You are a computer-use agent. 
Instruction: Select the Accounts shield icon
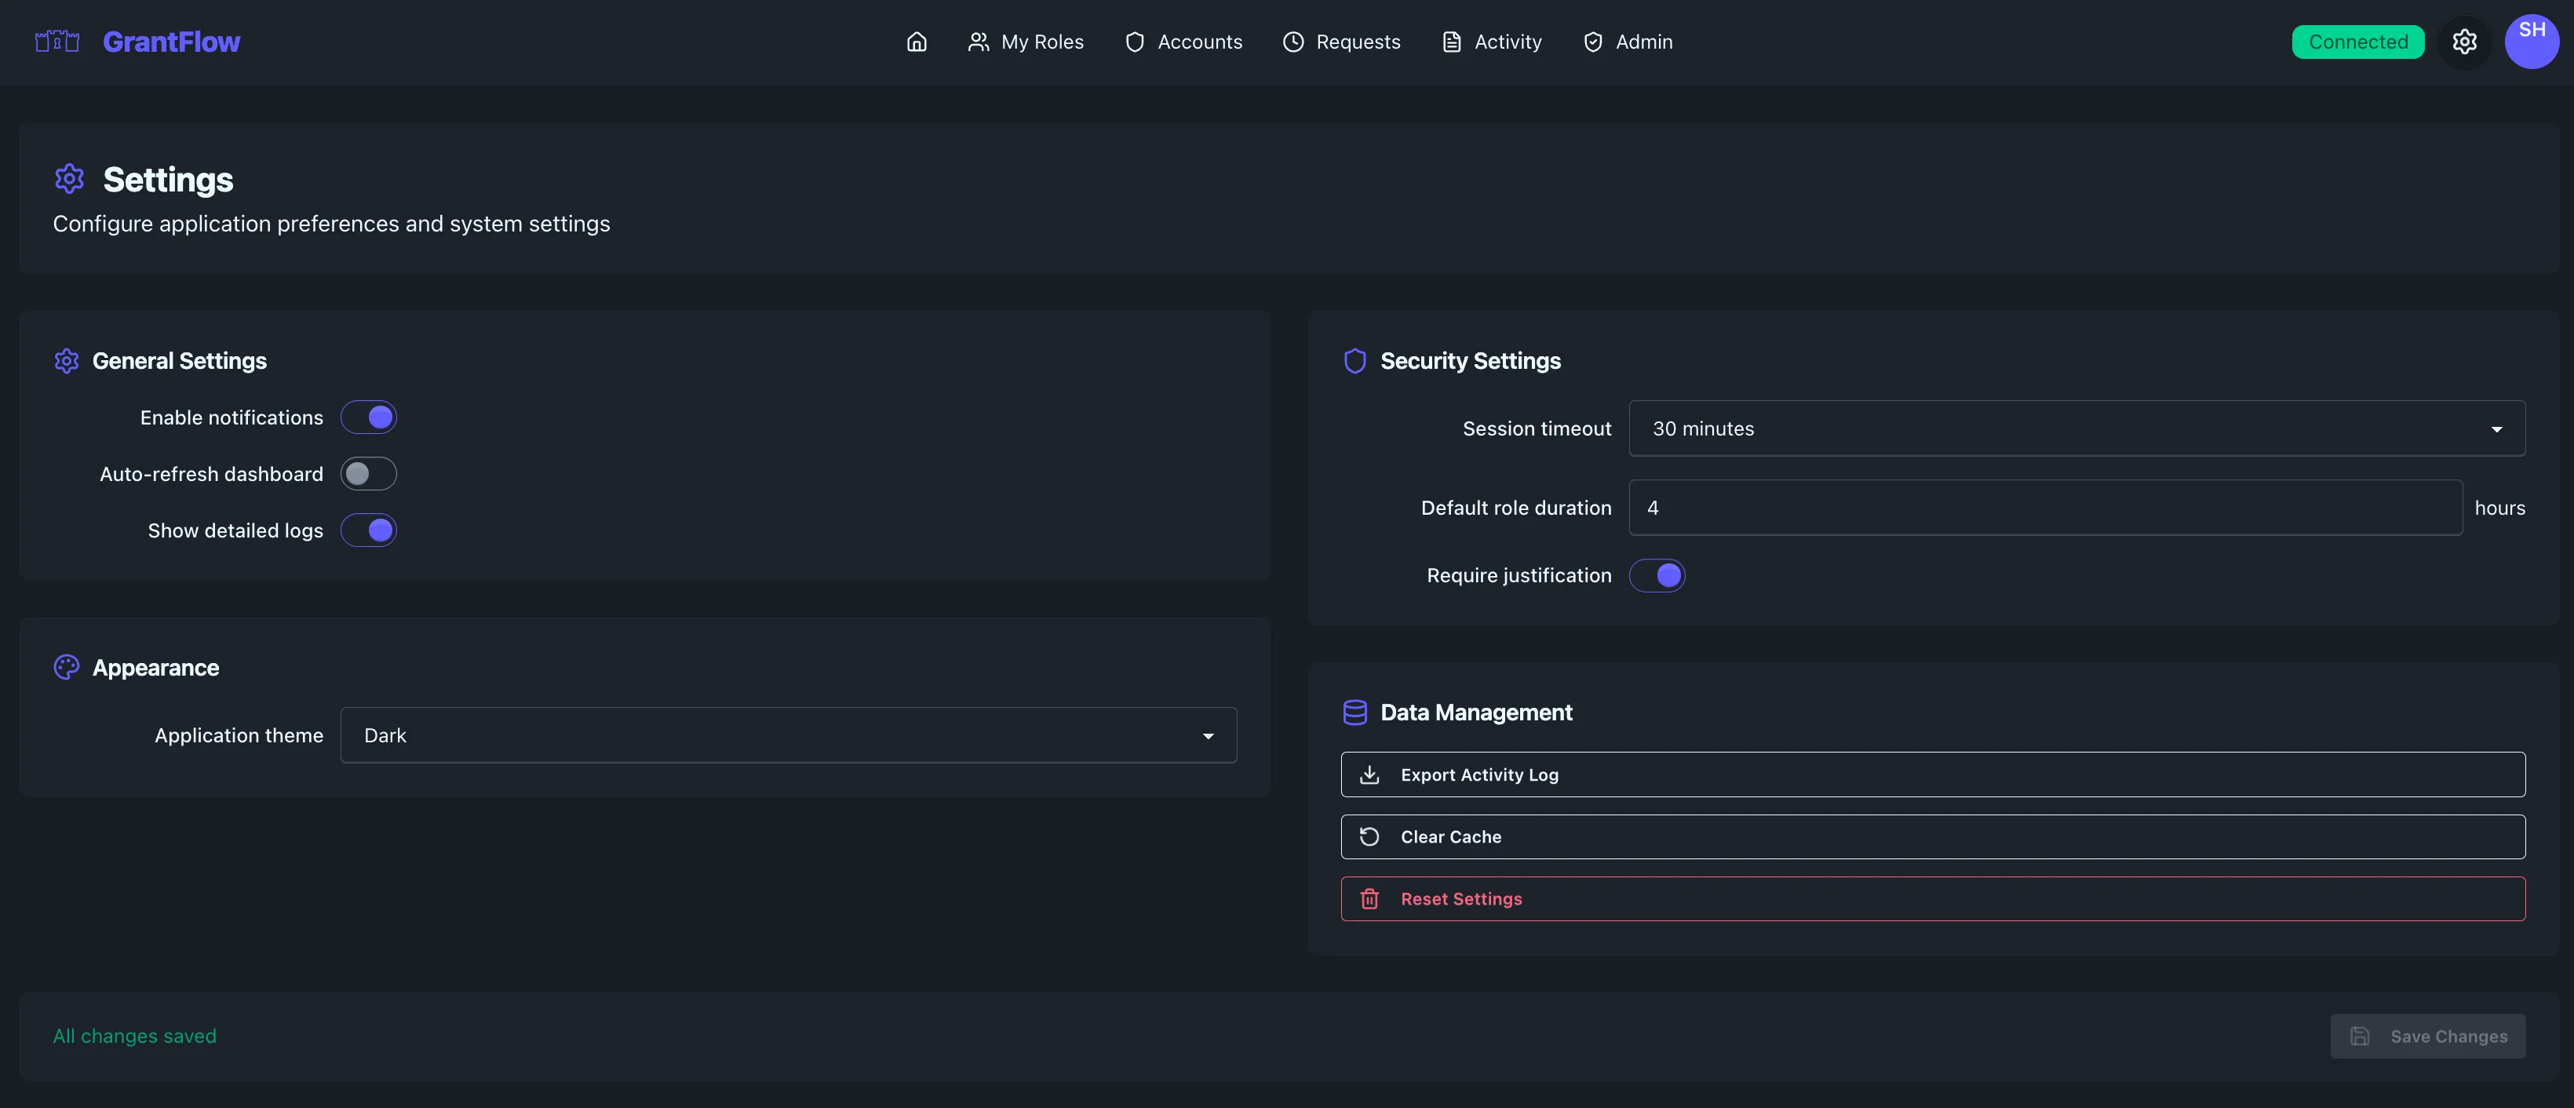pos(1134,42)
